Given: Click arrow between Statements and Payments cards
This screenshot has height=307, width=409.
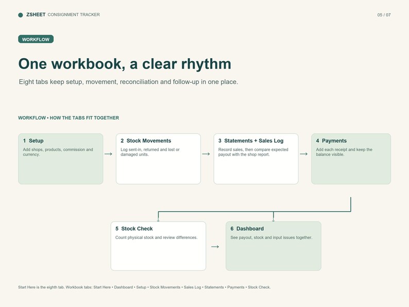Looking at the screenshot, I should coord(303,154).
